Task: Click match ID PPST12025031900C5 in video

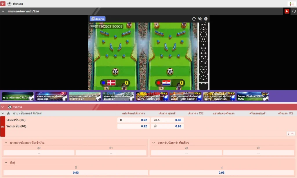Action: click(x=106, y=26)
